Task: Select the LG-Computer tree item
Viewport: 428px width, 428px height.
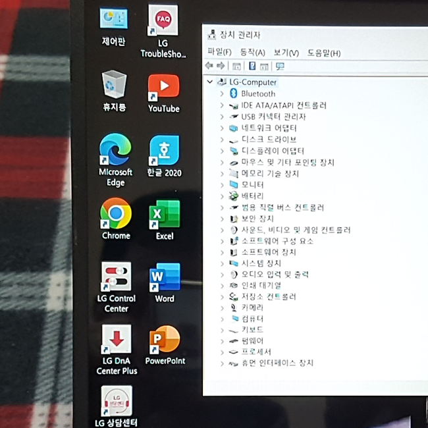Action: point(253,82)
